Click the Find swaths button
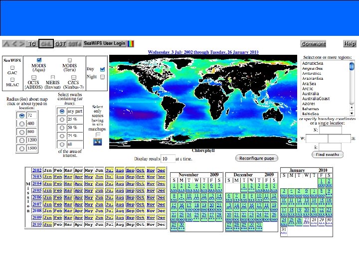Image resolution: width=359 pixels, height=269 pixels. [328, 154]
